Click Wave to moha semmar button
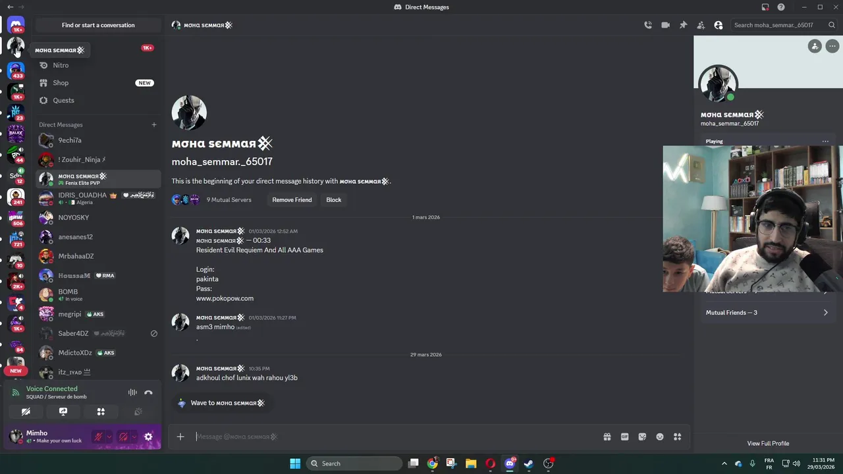Screen dimensions: 843x474 click(x=221, y=403)
